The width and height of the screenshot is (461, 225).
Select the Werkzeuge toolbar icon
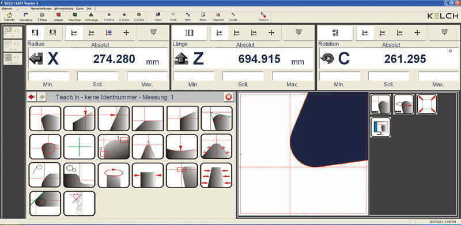(x=91, y=17)
